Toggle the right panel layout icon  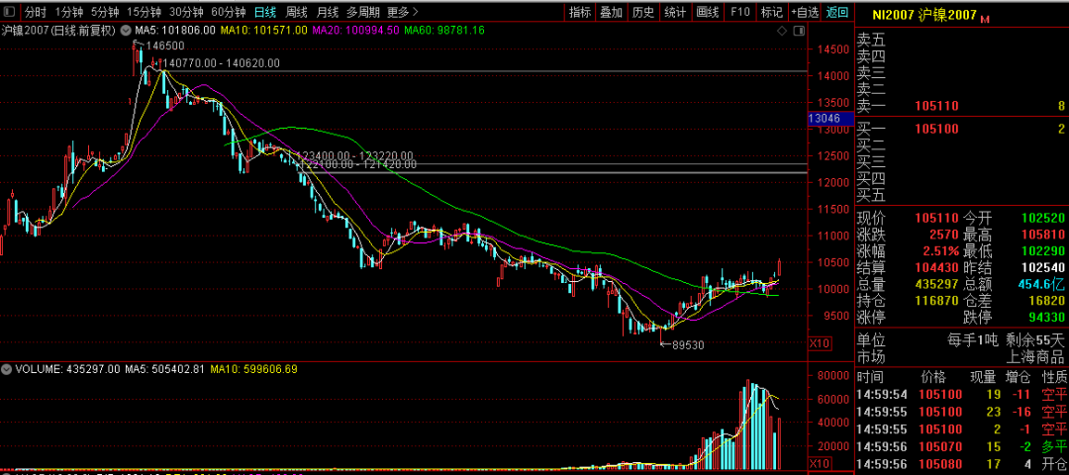799,31
